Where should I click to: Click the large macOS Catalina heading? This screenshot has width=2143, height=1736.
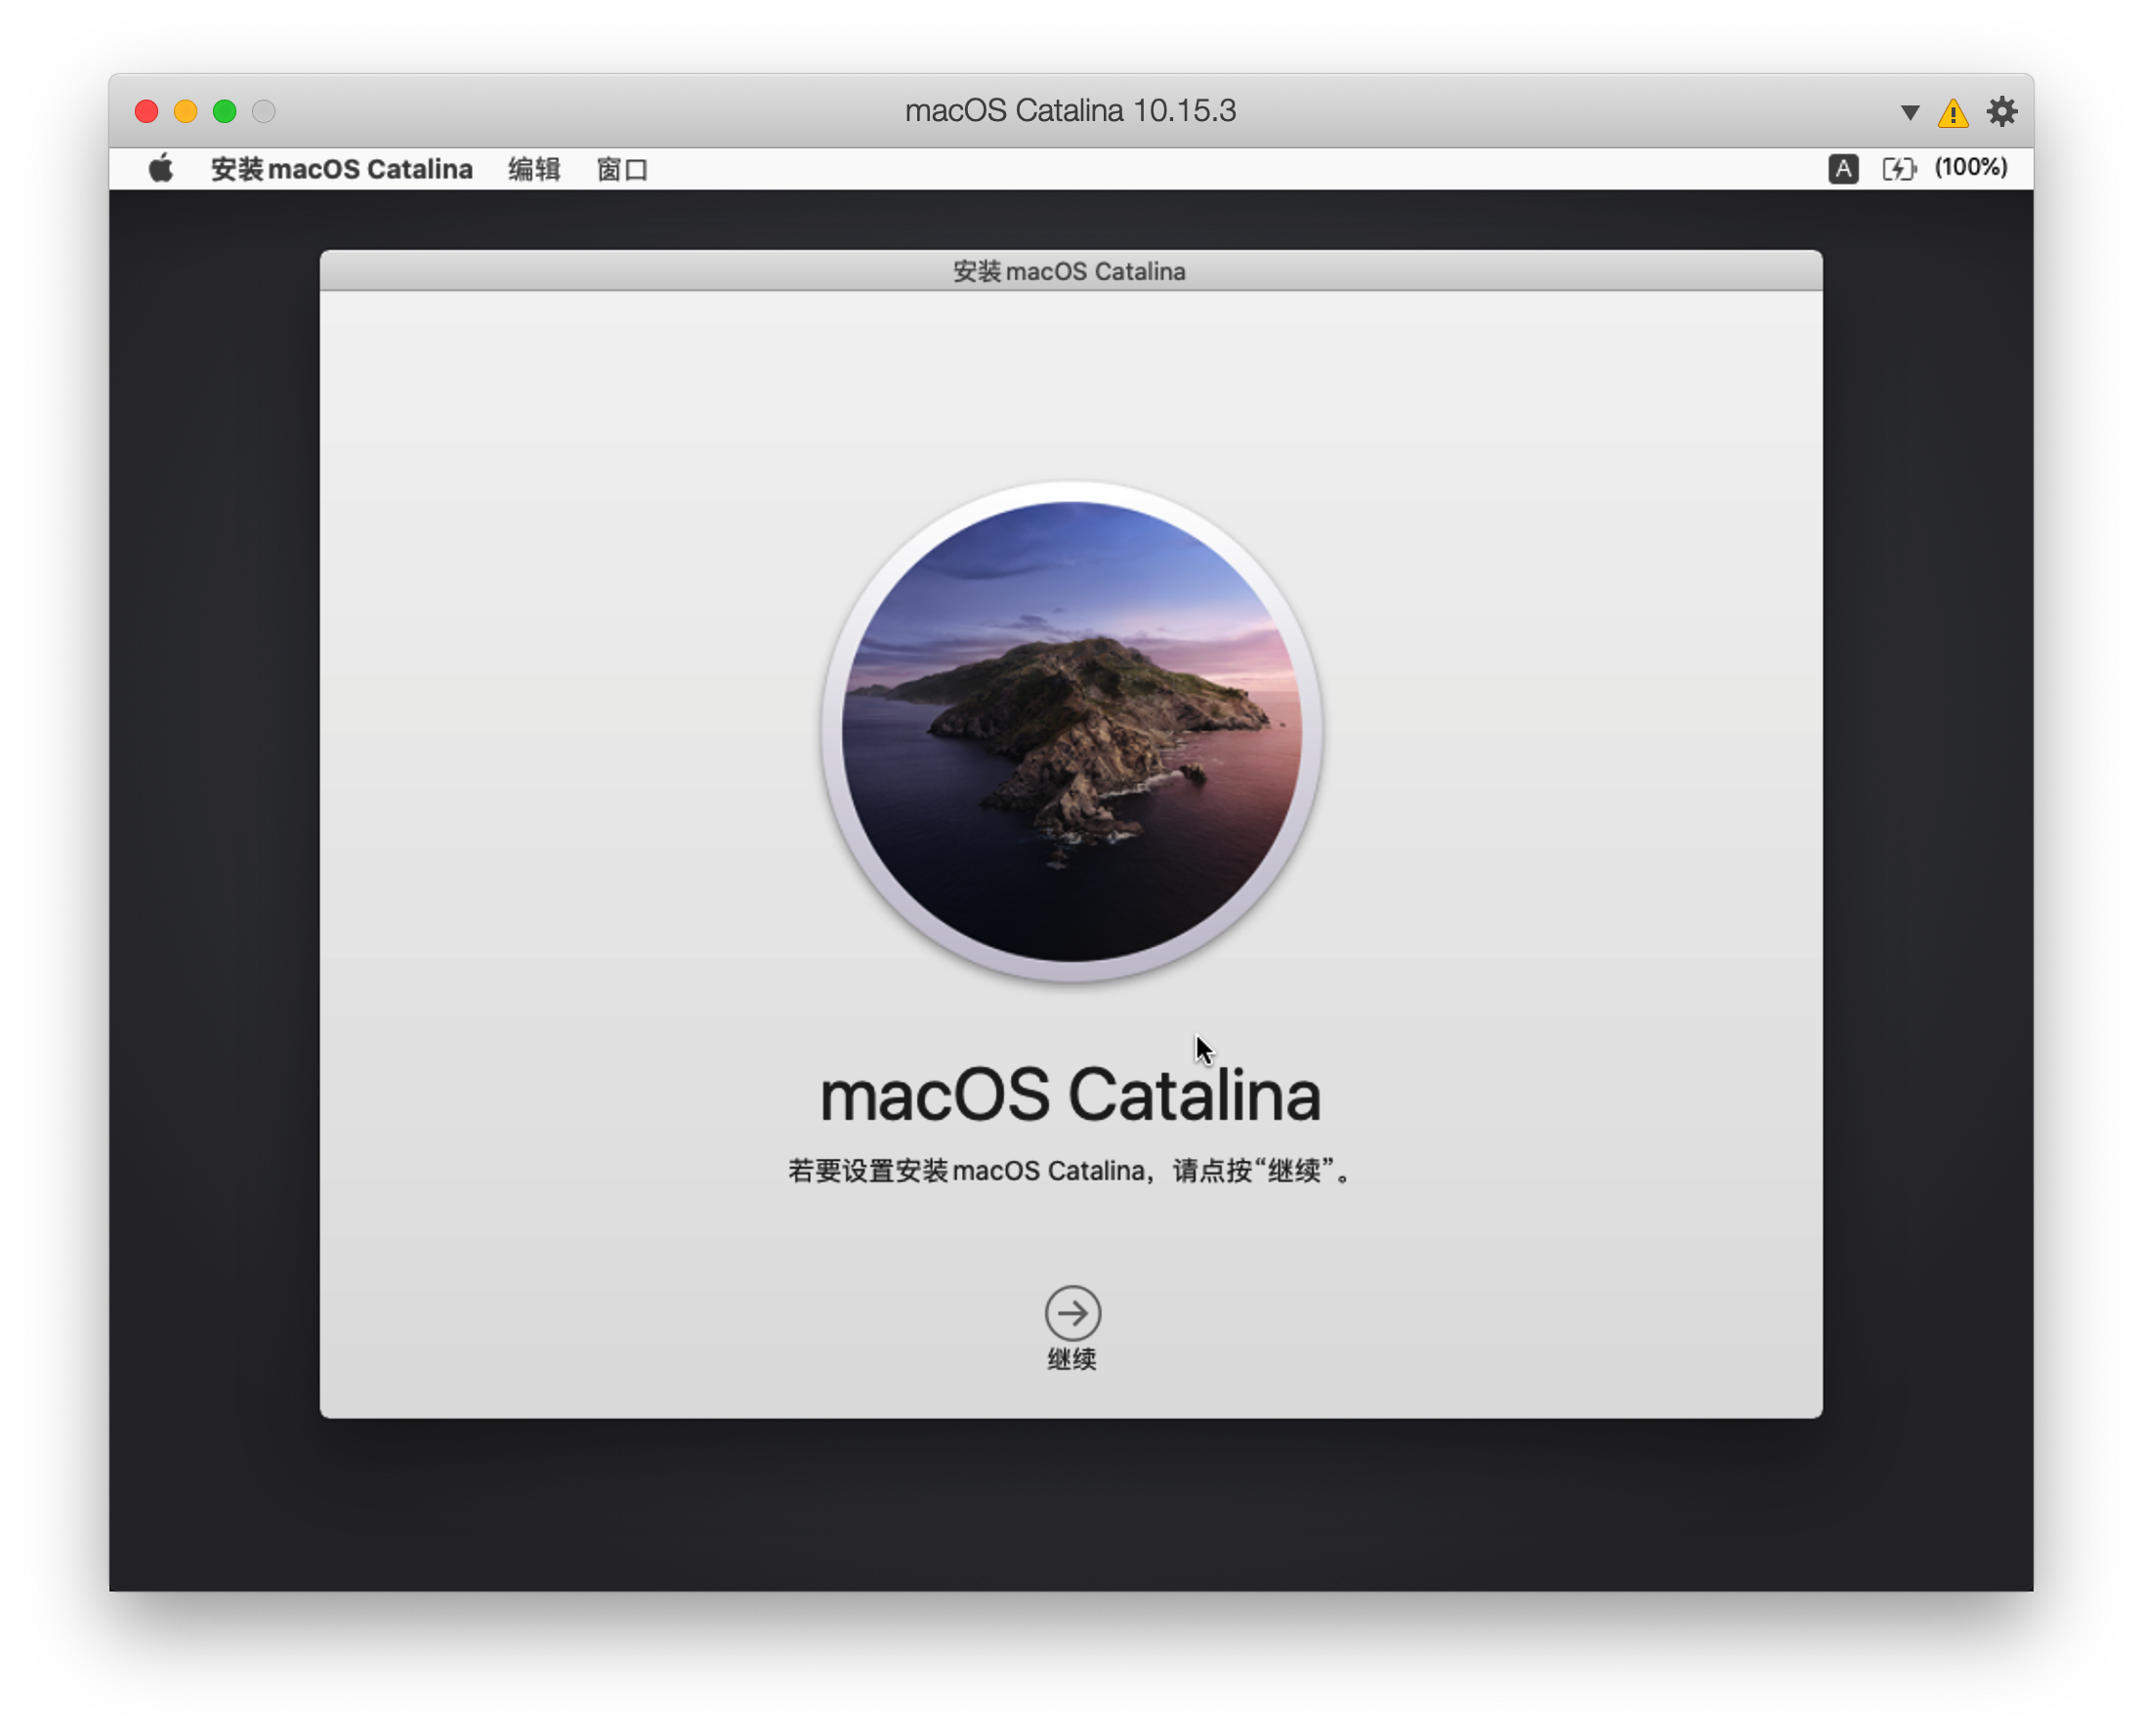1071,1094
